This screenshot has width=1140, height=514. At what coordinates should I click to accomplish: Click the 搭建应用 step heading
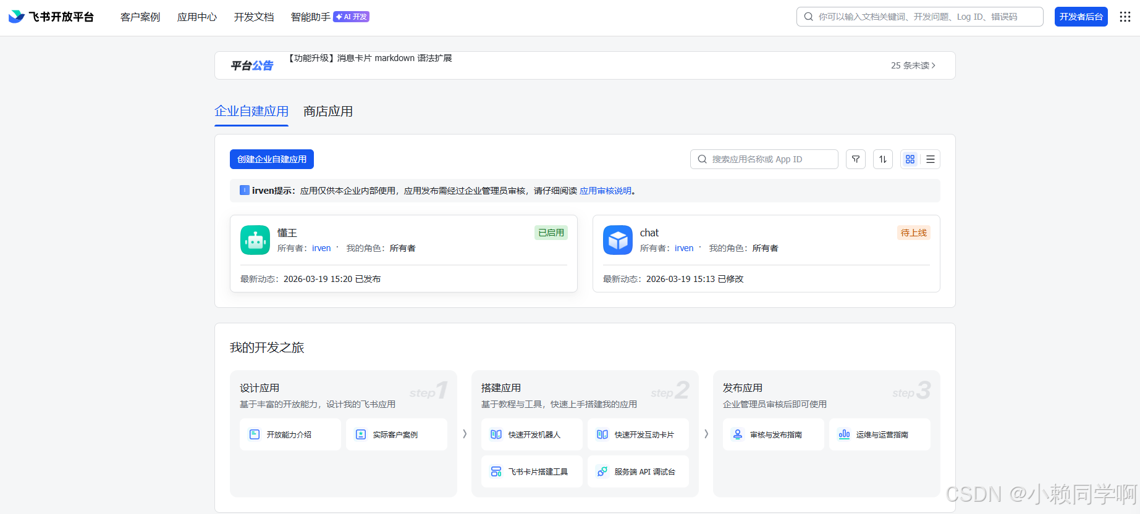tap(501, 388)
